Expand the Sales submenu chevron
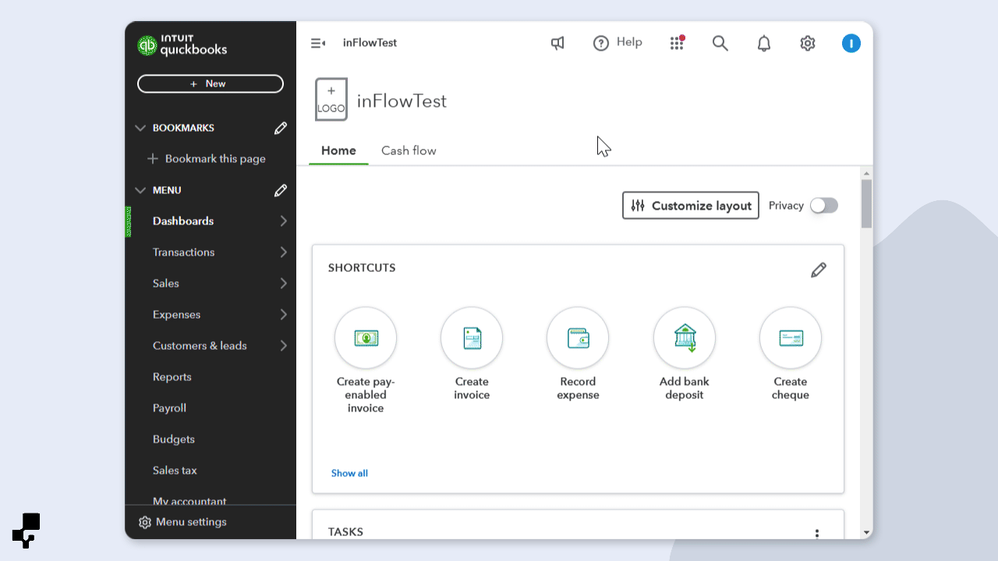The width and height of the screenshot is (998, 561). pyautogui.click(x=284, y=284)
